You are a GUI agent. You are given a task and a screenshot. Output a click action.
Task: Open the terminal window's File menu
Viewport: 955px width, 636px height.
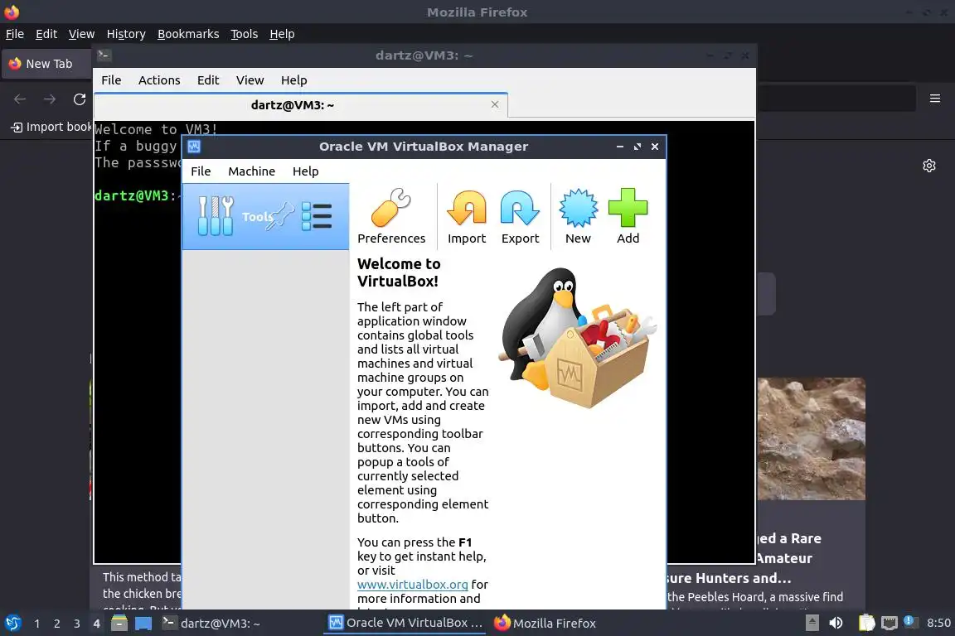point(111,80)
